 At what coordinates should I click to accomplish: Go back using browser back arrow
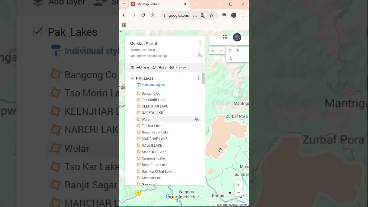(x=124, y=15)
